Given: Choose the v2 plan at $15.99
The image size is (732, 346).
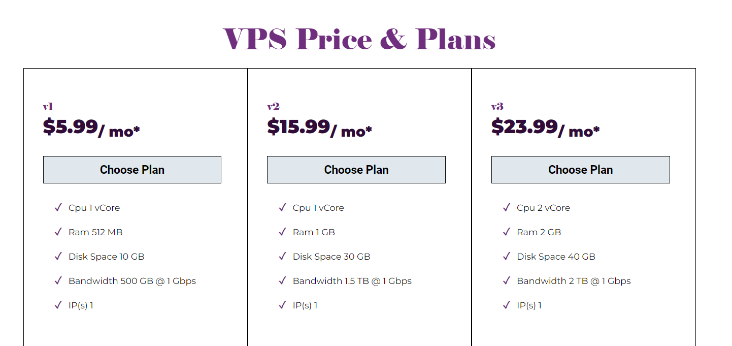Looking at the screenshot, I should point(356,170).
